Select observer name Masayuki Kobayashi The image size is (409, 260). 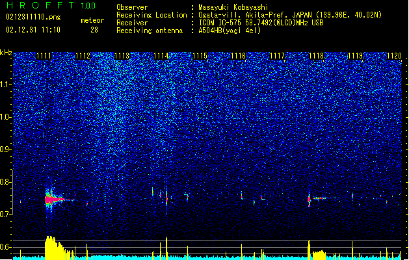click(233, 7)
